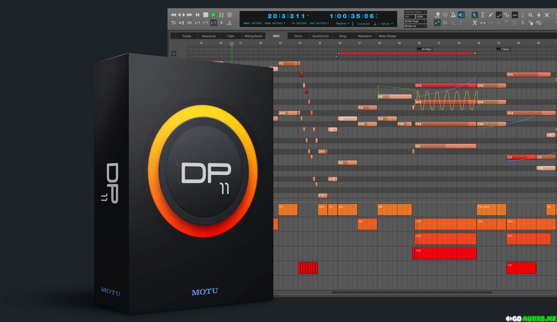
Task: Open the punch out time dropdown arrow
Action: (x=328, y=23)
